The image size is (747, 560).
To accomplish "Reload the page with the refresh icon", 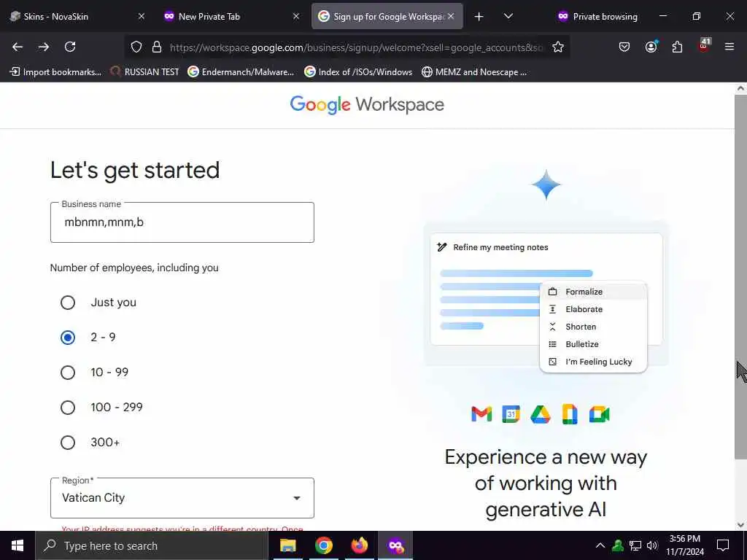I will 70,47.
